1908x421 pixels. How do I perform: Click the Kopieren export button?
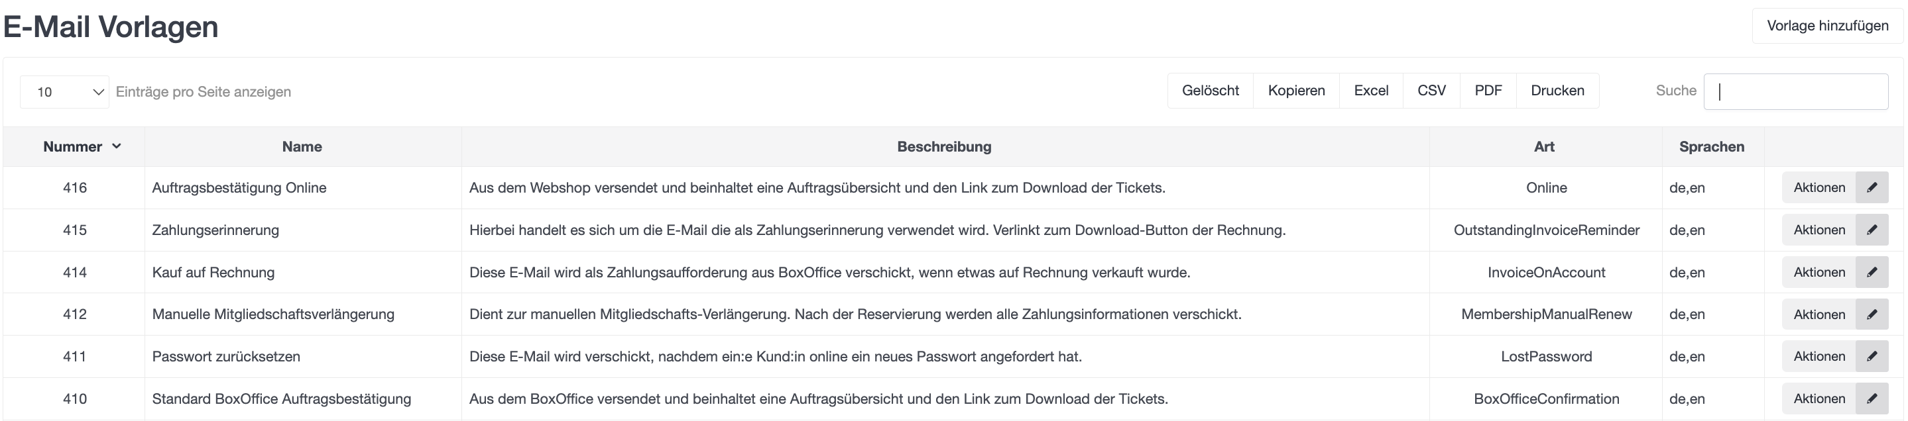pyautogui.click(x=1296, y=90)
